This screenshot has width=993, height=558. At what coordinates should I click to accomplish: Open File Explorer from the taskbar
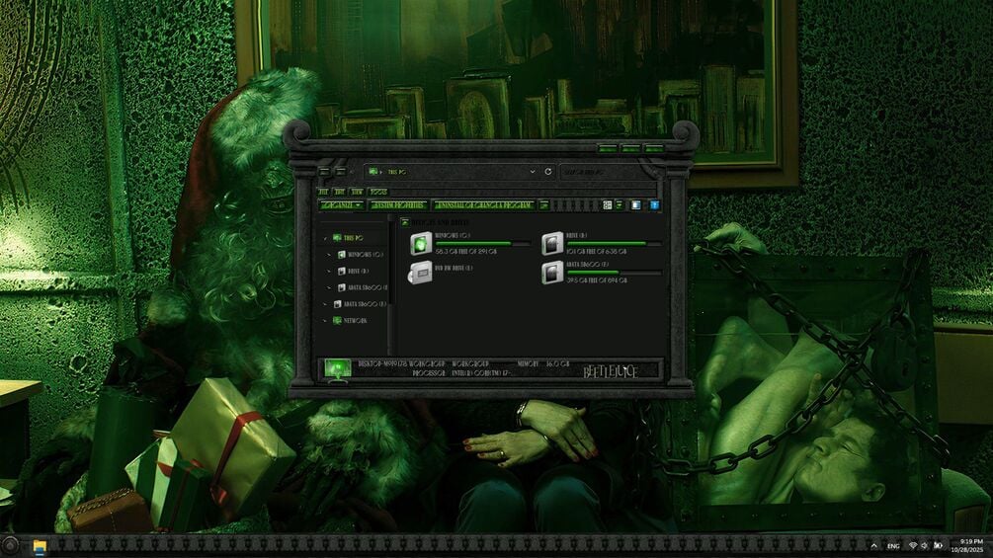click(x=40, y=546)
